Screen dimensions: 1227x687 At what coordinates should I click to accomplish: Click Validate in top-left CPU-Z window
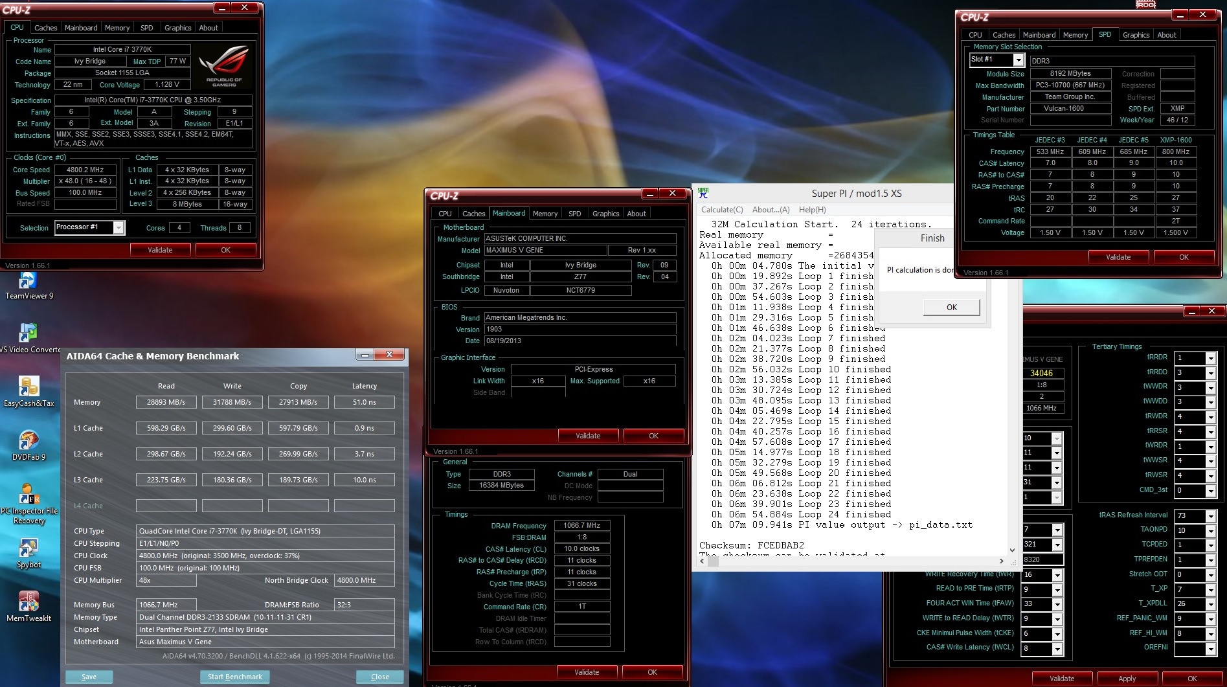tap(160, 250)
